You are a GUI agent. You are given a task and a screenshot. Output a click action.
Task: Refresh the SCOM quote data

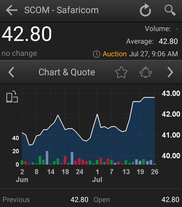[145, 10]
